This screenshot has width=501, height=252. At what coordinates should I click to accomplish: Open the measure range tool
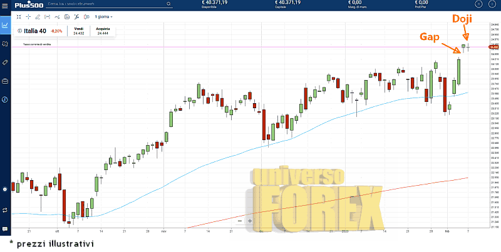click(x=48, y=17)
